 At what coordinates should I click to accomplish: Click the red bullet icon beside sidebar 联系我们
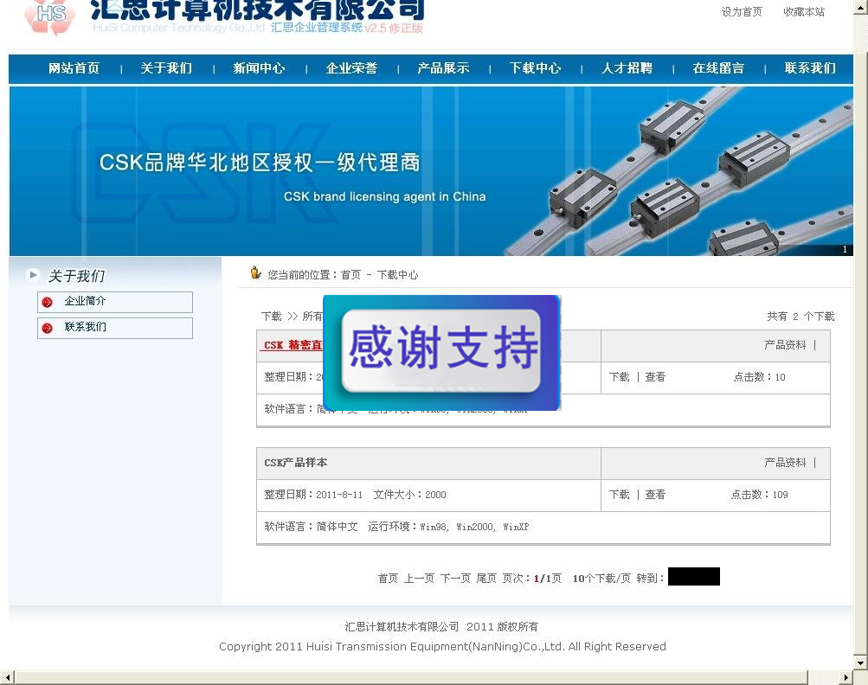[x=47, y=328]
